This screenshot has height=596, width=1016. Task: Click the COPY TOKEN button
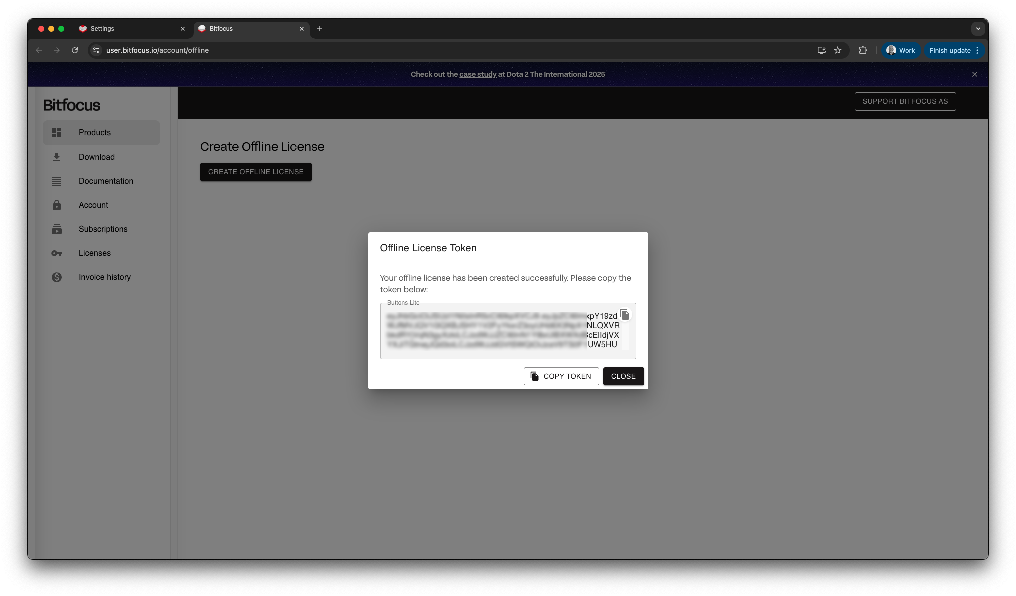[x=561, y=376]
